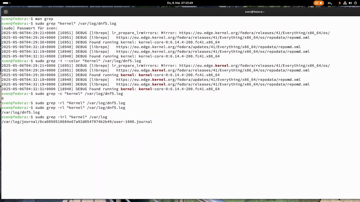Open the de keyboard layout selector
This screenshot has width=360, height=202.
click(x=330, y=3)
